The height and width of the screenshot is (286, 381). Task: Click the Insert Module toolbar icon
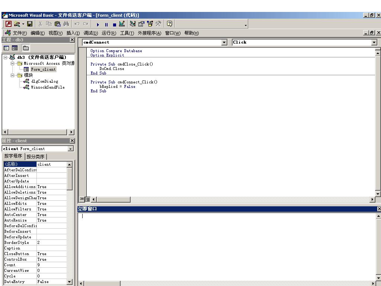(x=17, y=24)
